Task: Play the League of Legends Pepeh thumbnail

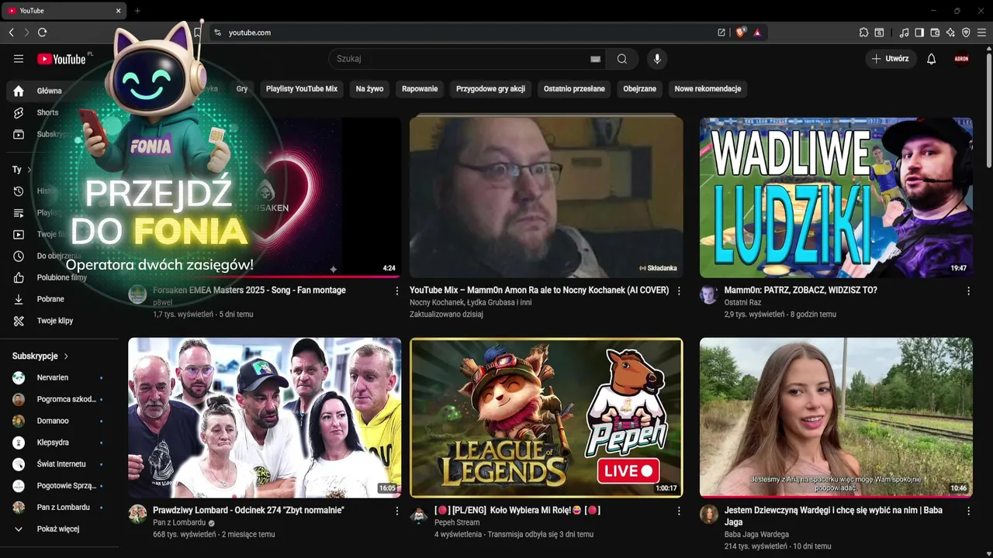Action: coord(546,418)
